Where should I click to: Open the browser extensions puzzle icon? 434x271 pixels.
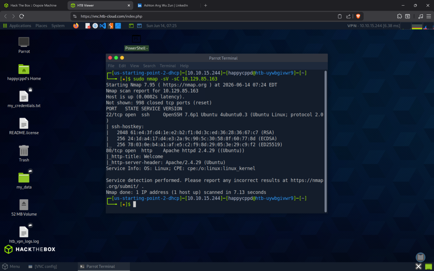tap(399, 16)
